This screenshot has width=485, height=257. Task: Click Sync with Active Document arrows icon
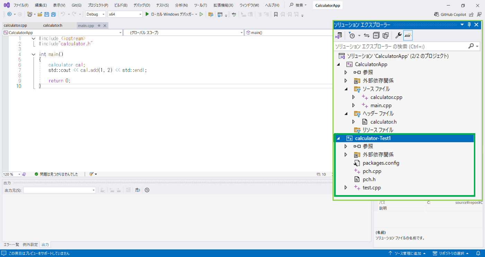click(x=367, y=35)
